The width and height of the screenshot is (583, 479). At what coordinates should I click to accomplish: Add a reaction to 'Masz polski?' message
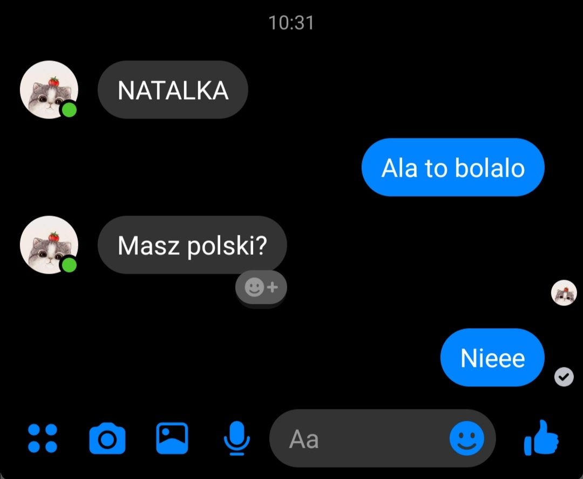click(x=261, y=288)
